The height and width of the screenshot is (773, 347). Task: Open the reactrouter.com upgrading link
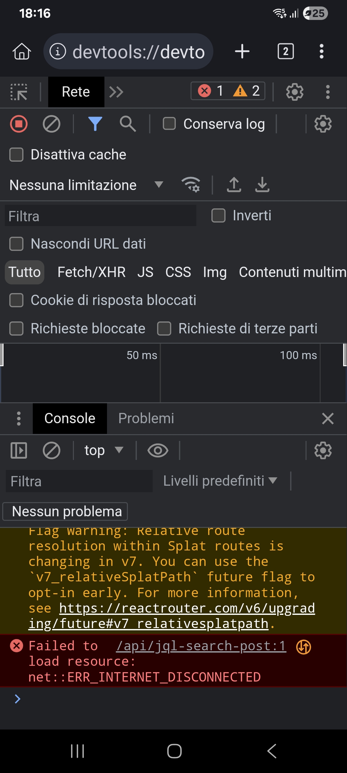click(187, 608)
